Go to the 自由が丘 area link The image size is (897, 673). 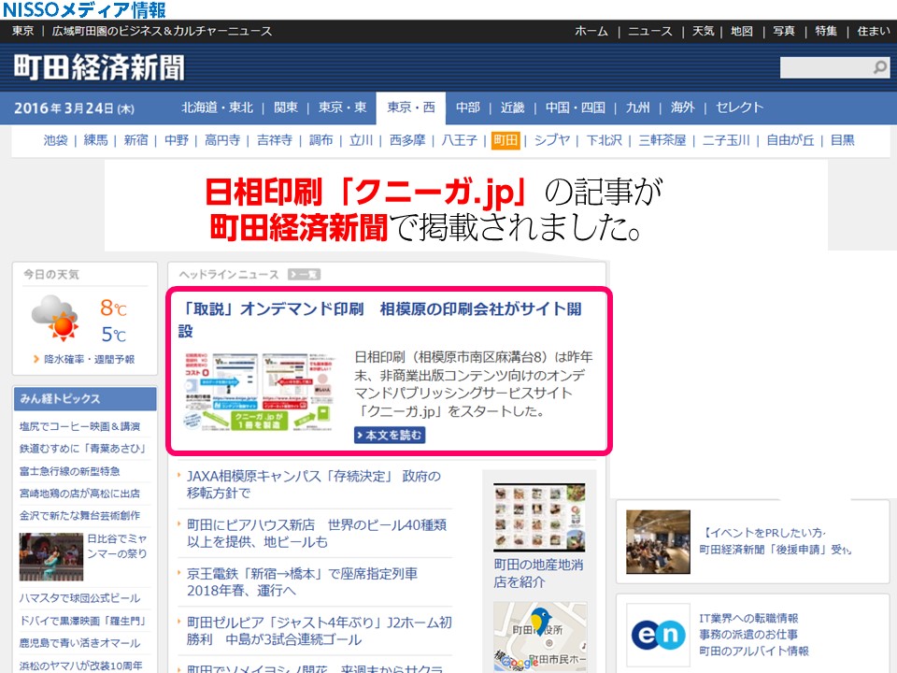pos(790,140)
